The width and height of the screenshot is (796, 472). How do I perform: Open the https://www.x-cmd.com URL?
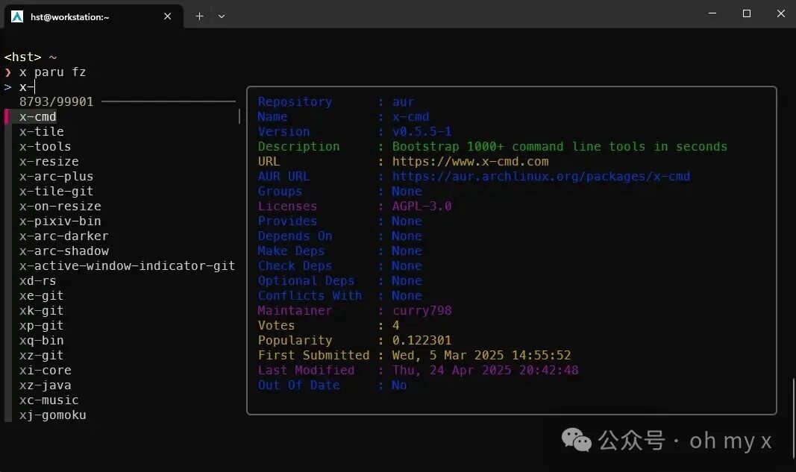tap(470, 161)
